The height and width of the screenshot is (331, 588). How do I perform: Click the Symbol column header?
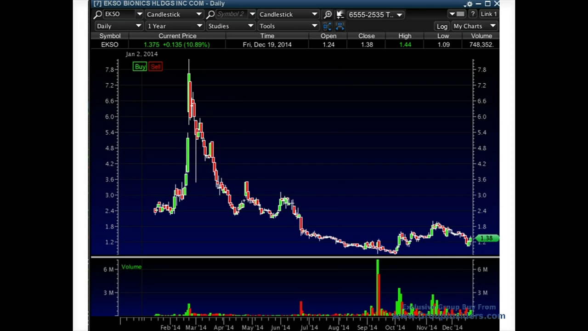(110, 36)
